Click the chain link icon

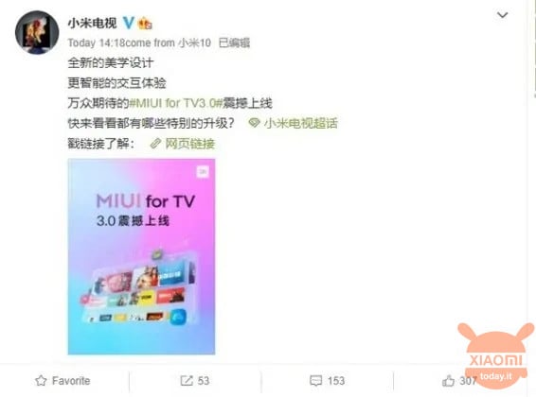coord(155,144)
